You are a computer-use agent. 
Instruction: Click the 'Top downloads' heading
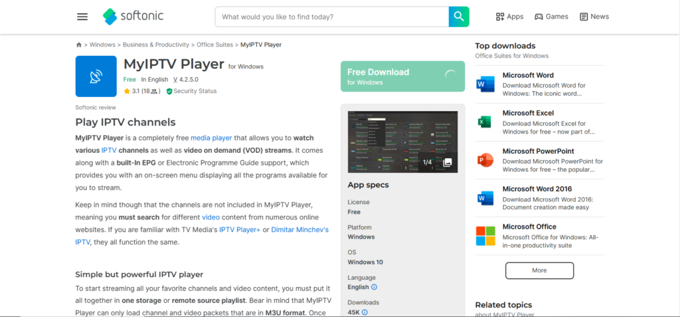505,46
